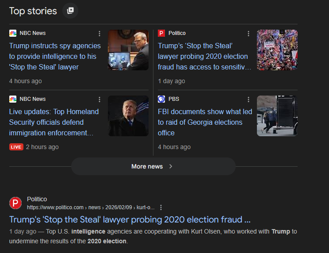Viewport: 329px width, 253px height.
Task: Open three-dot menu on NBC Live updates story
Action: pos(99,100)
